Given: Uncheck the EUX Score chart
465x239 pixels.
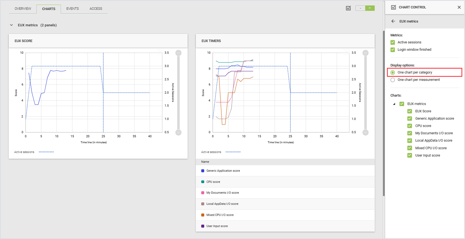Looking at the screenshot, I should click(x=410, y=111).
